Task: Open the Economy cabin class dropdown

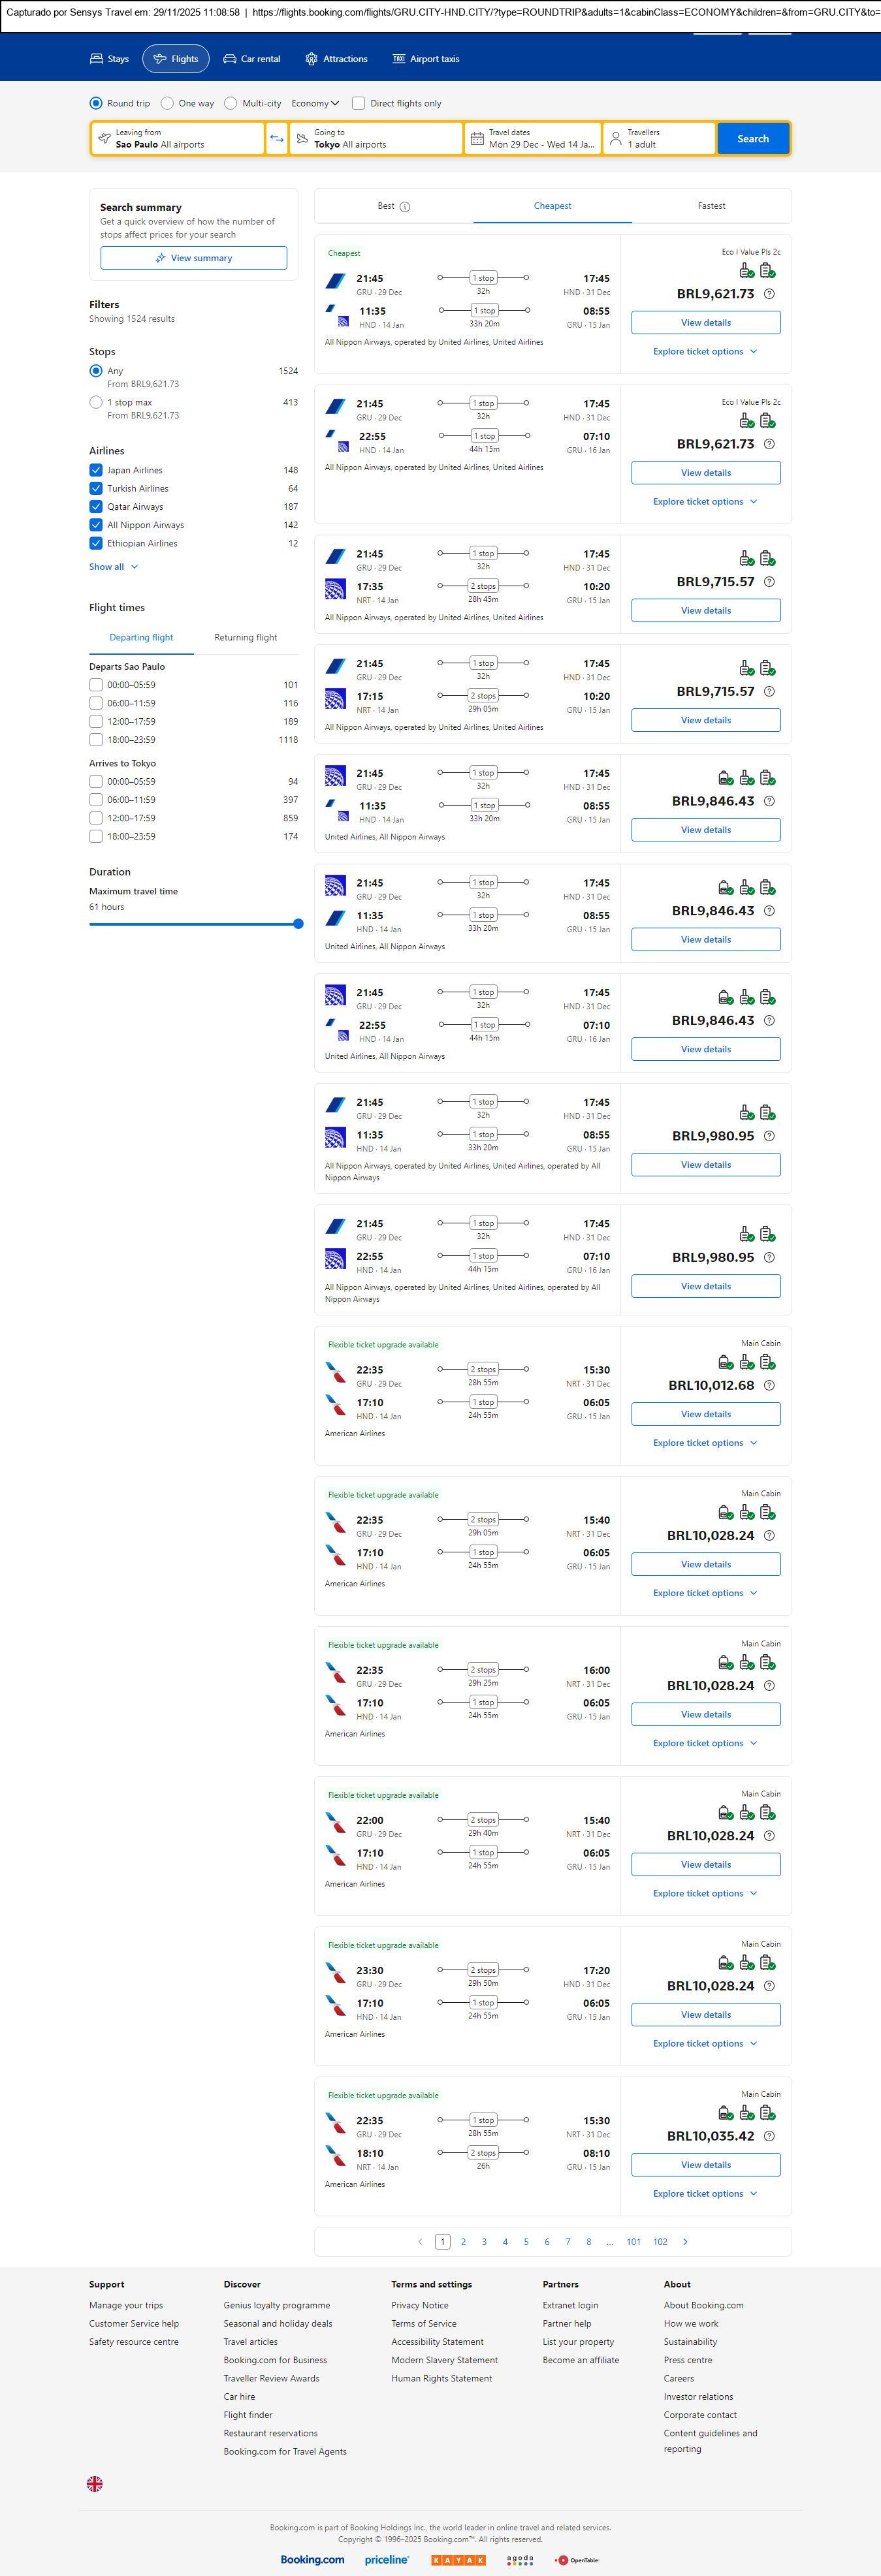Action: point(315,103)
